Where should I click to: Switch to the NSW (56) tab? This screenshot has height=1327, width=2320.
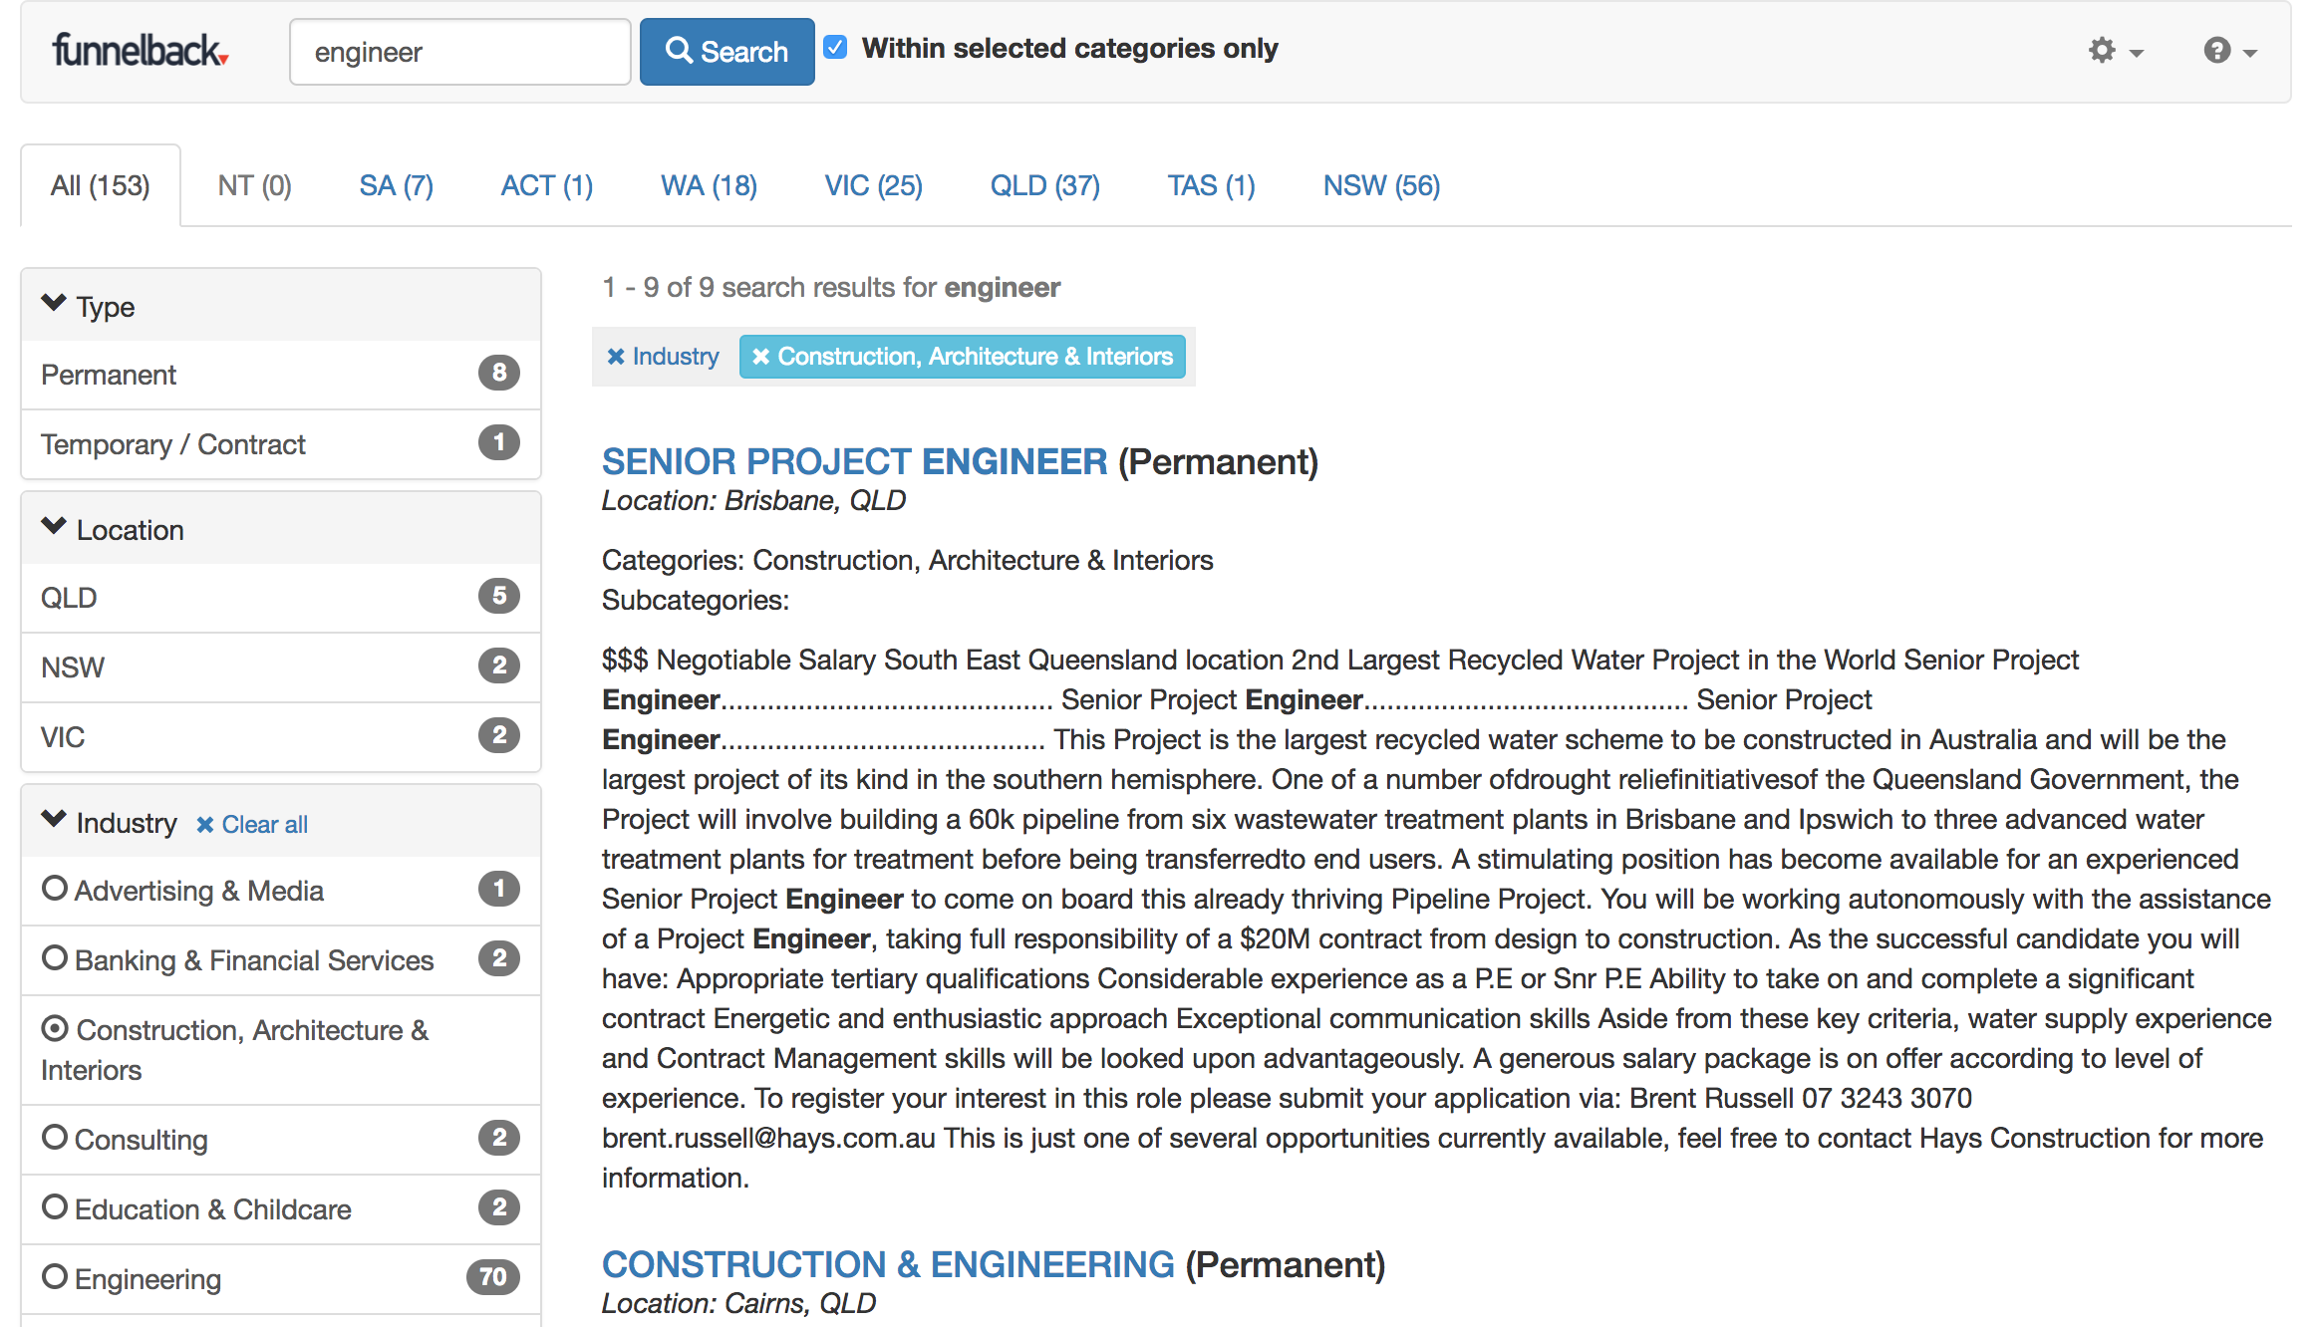[x=1381, y=186]
